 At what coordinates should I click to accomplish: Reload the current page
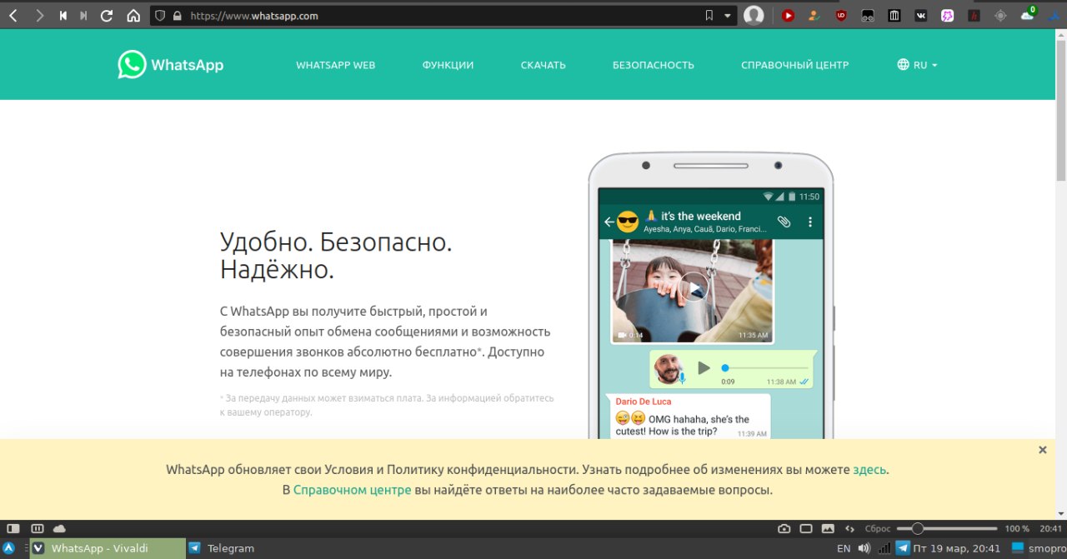[x=107, y=15]
